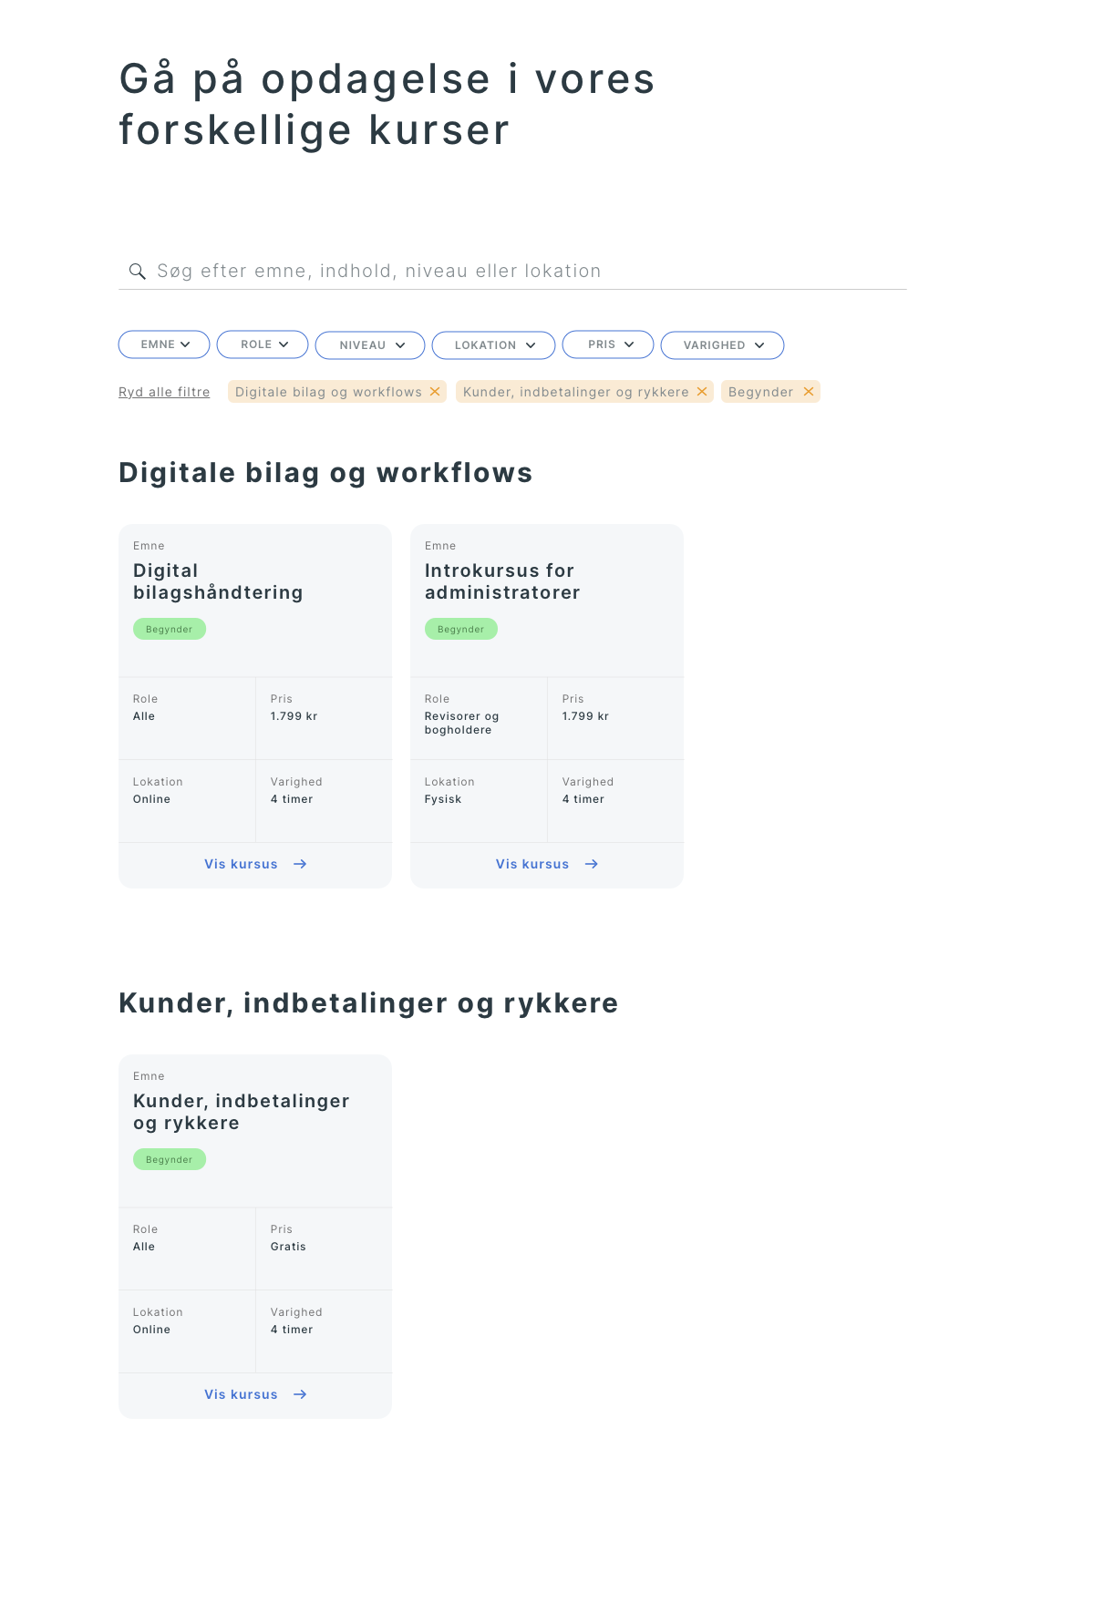Screen dimensions: 1094x1603
Task: Expand the PRIS filter dropdown
Action: pyautogui.click(x=608, y=344)
